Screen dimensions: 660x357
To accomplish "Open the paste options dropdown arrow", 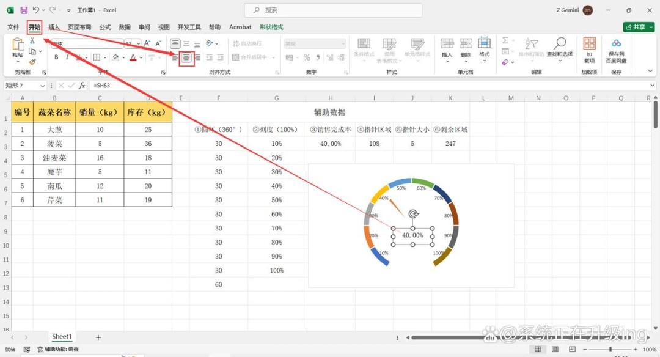I will click(x=18, y=62).
